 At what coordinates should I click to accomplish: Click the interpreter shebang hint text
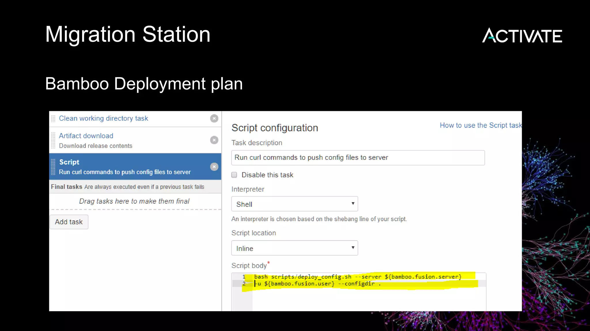point(319,219)
